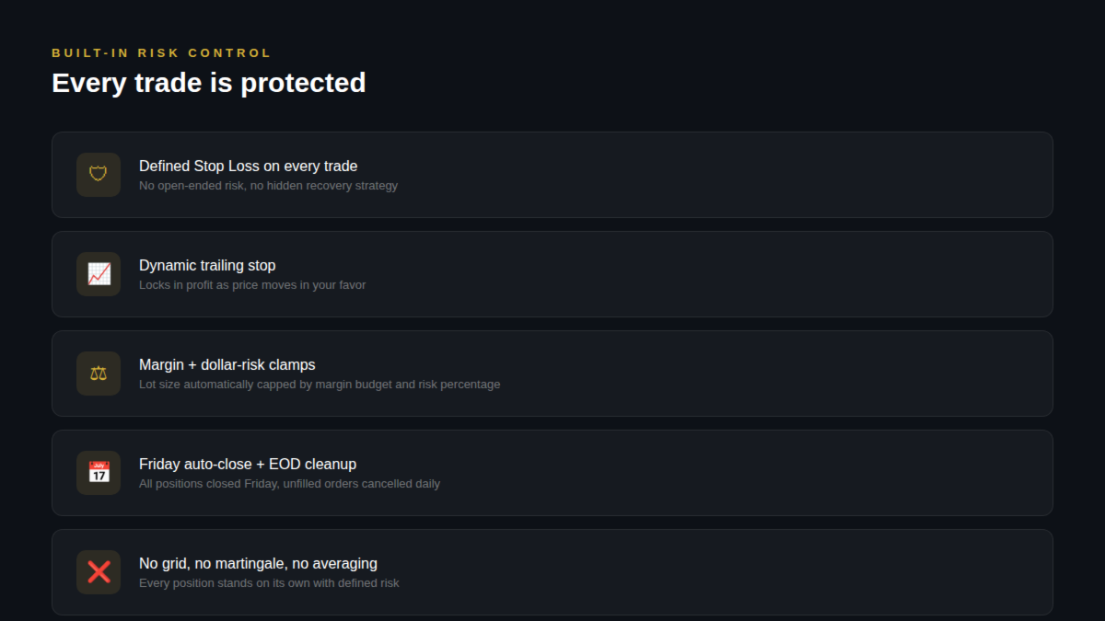Click 'Dynamic trailing stop' title

tap(207, 265)
